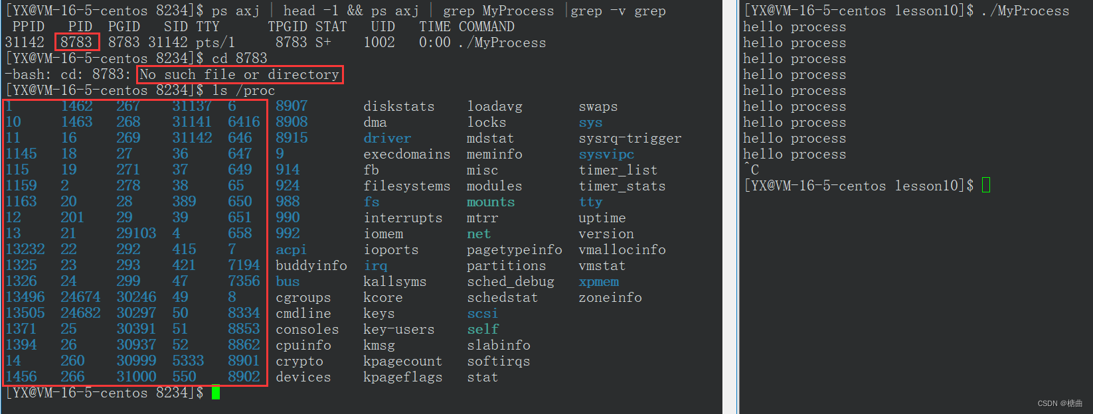Select the "acpi" directory name

[x=291, y=249]
